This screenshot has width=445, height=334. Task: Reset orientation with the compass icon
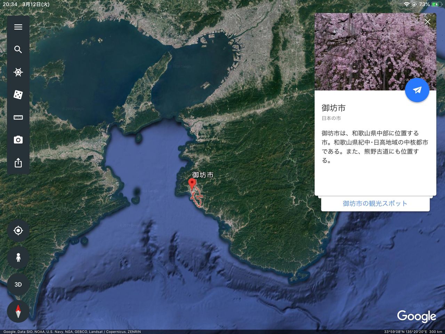tap(18, 311)
